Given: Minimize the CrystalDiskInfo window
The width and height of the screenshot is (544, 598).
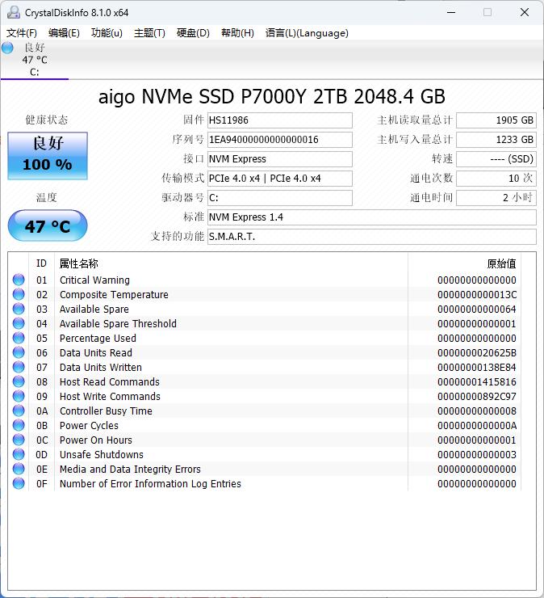Looking at the screenshot, I should (x=451, y=12).
